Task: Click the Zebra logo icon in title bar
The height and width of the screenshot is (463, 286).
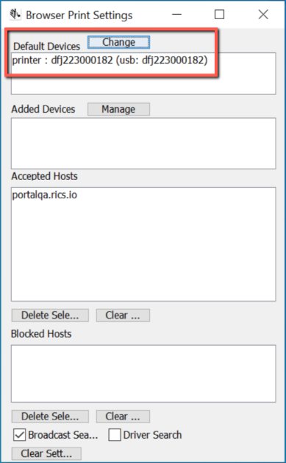Action: point(15,15)
